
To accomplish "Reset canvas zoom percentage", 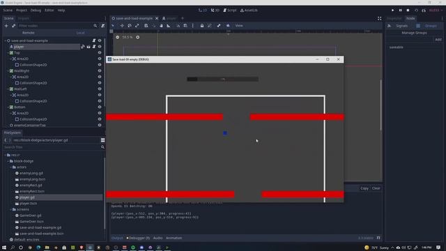I will coord(128,37).
